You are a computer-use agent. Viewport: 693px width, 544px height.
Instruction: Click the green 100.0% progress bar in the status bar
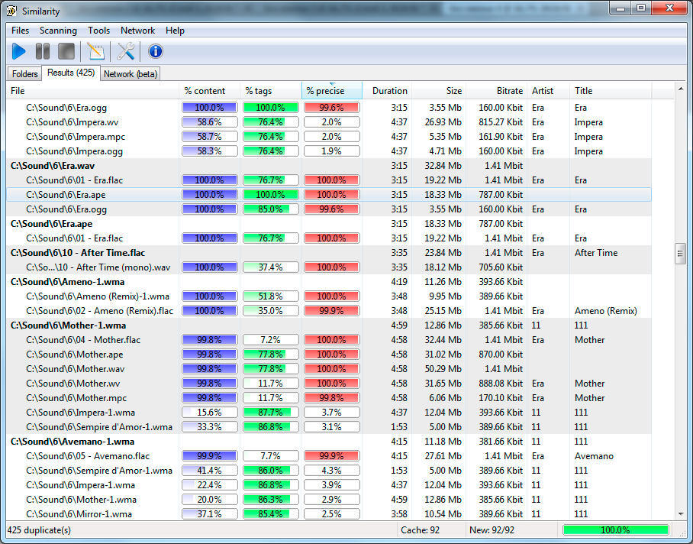(x=615, y=529)
